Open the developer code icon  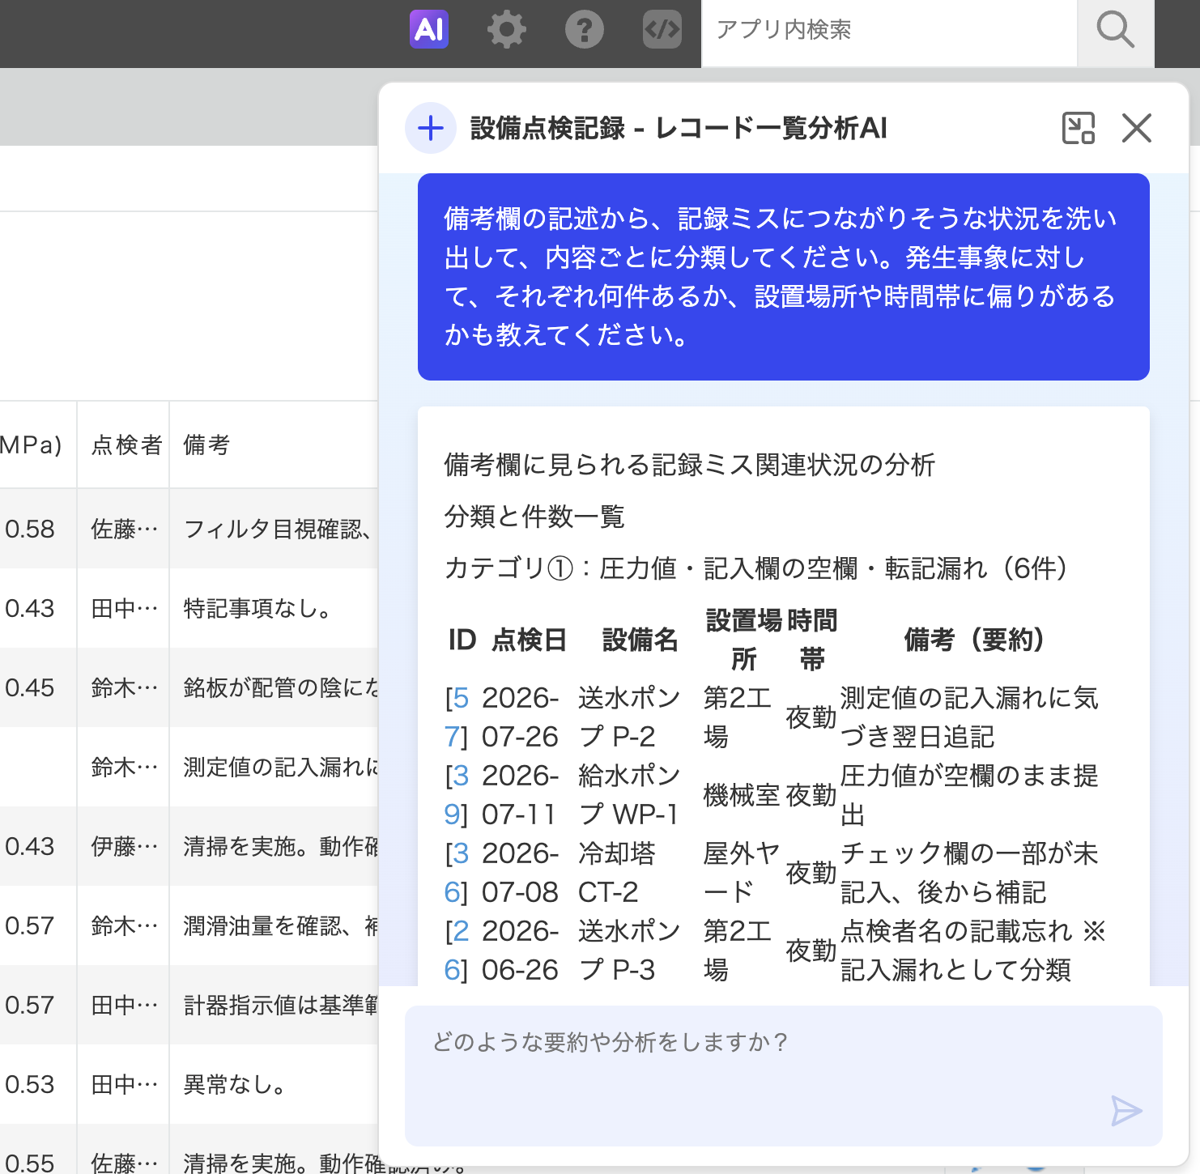[x=662, y=30]
